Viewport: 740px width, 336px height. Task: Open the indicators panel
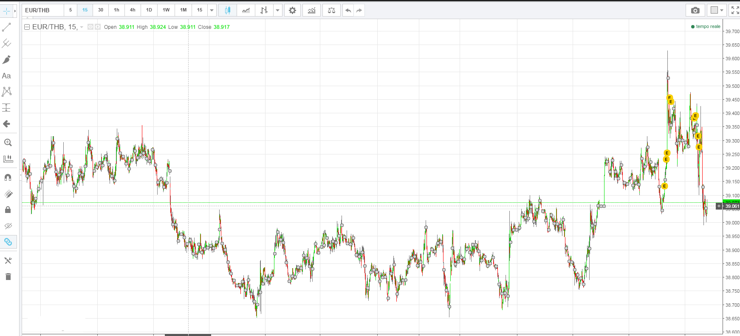coord(312,10)
